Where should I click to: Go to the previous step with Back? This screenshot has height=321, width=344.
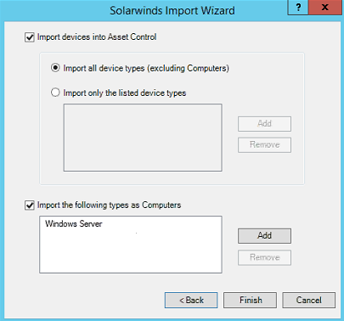(191, 300)
